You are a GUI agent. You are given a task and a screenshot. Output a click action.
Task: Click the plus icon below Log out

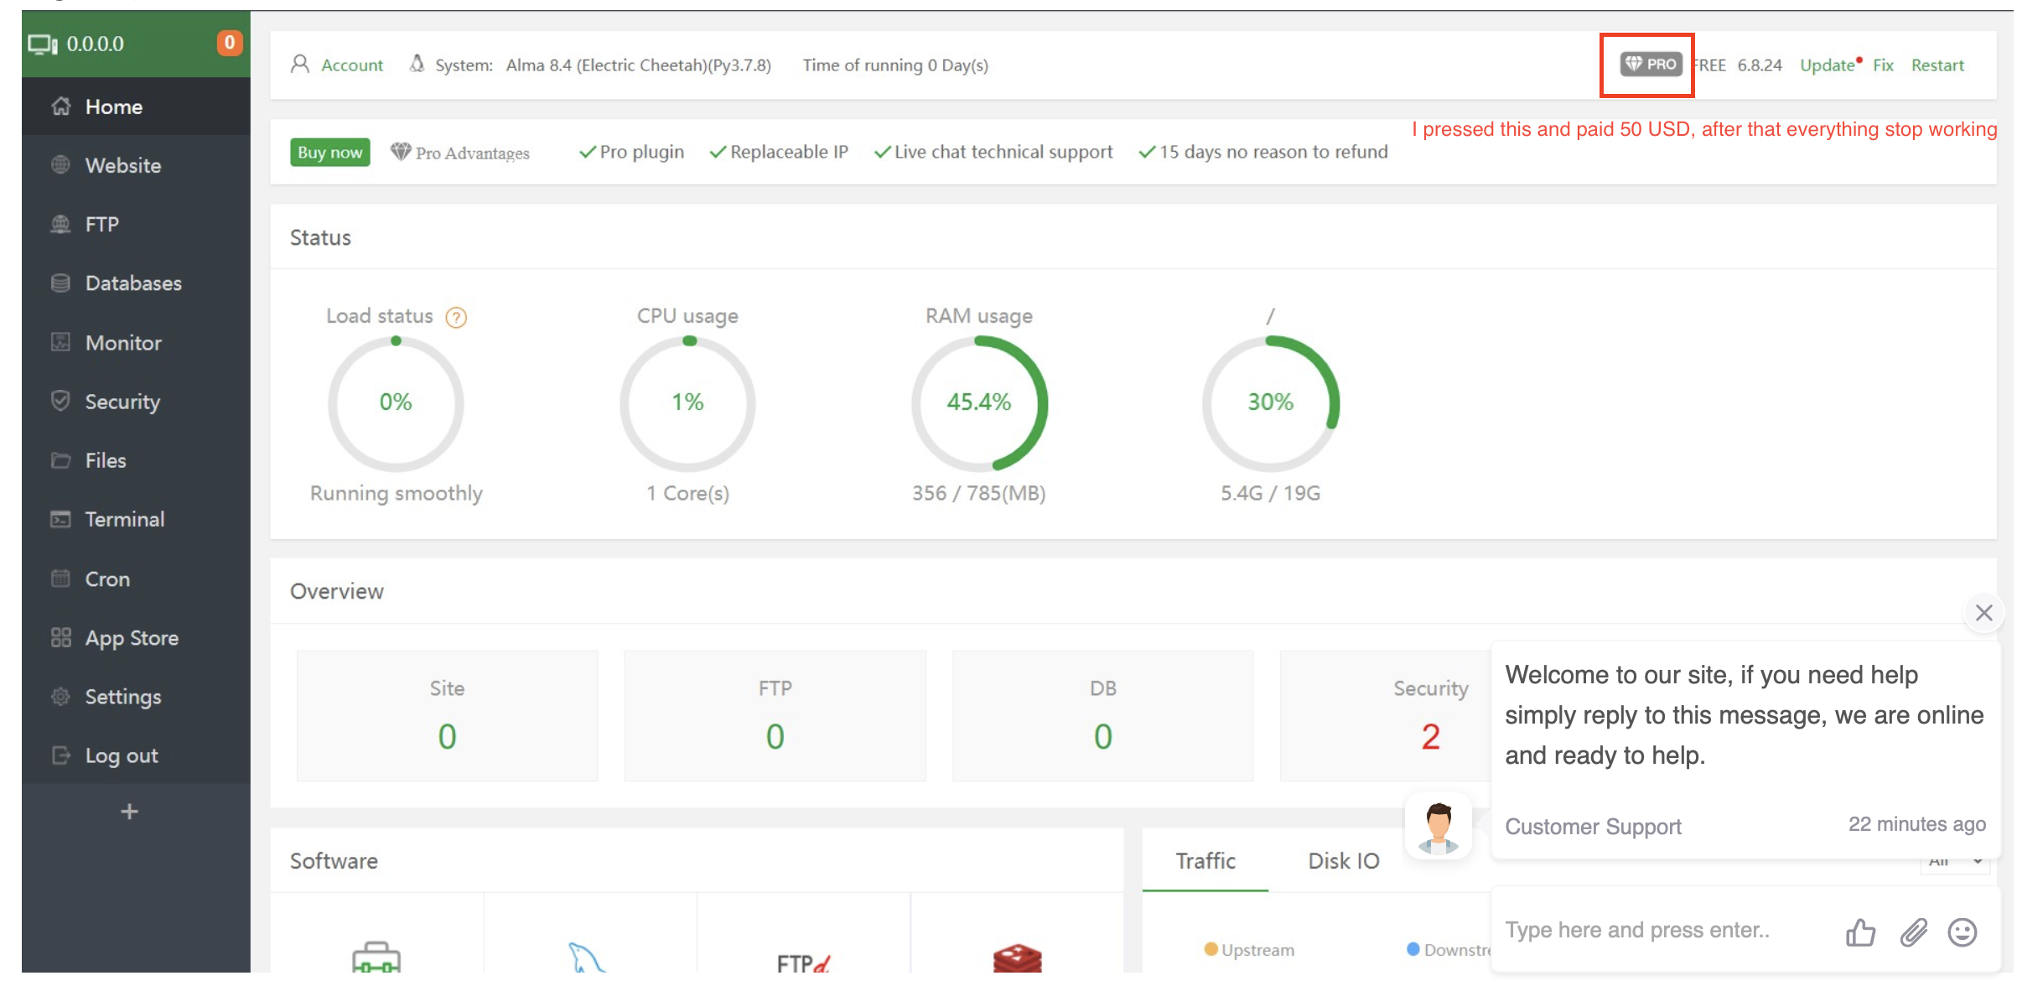coord(129,811)
